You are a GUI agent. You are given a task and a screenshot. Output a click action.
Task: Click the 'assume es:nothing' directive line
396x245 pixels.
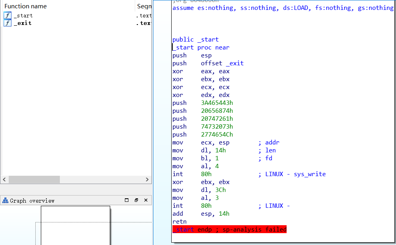pos(283,8)
